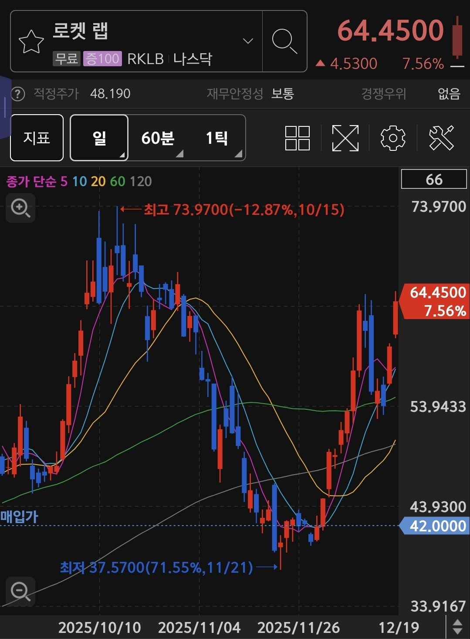Click the 66 candle count box
The height and width of the screenshot is (639, 470).
click(x=433, y=180)
